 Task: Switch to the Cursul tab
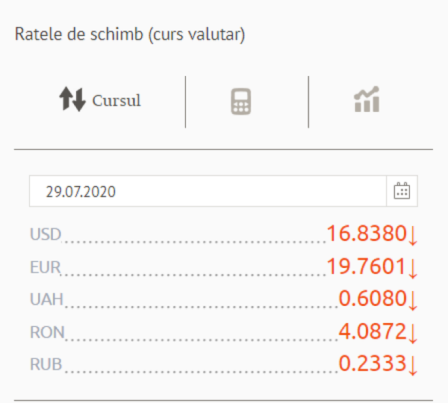[x=100, y=100]
